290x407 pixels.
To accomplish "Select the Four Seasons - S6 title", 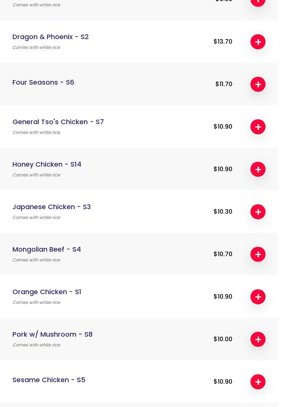I will pos(43,82).
